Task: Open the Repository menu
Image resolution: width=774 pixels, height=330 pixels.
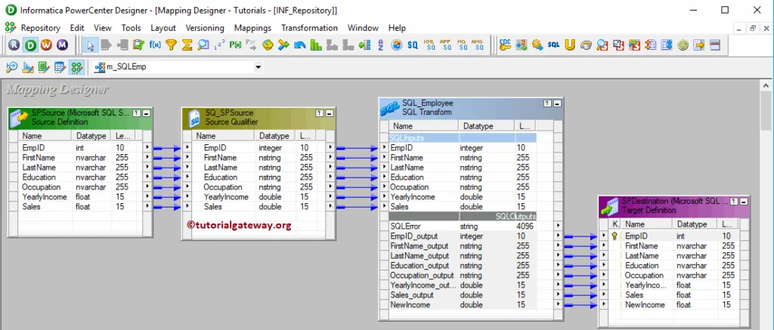Action: (x=41, y=28)
